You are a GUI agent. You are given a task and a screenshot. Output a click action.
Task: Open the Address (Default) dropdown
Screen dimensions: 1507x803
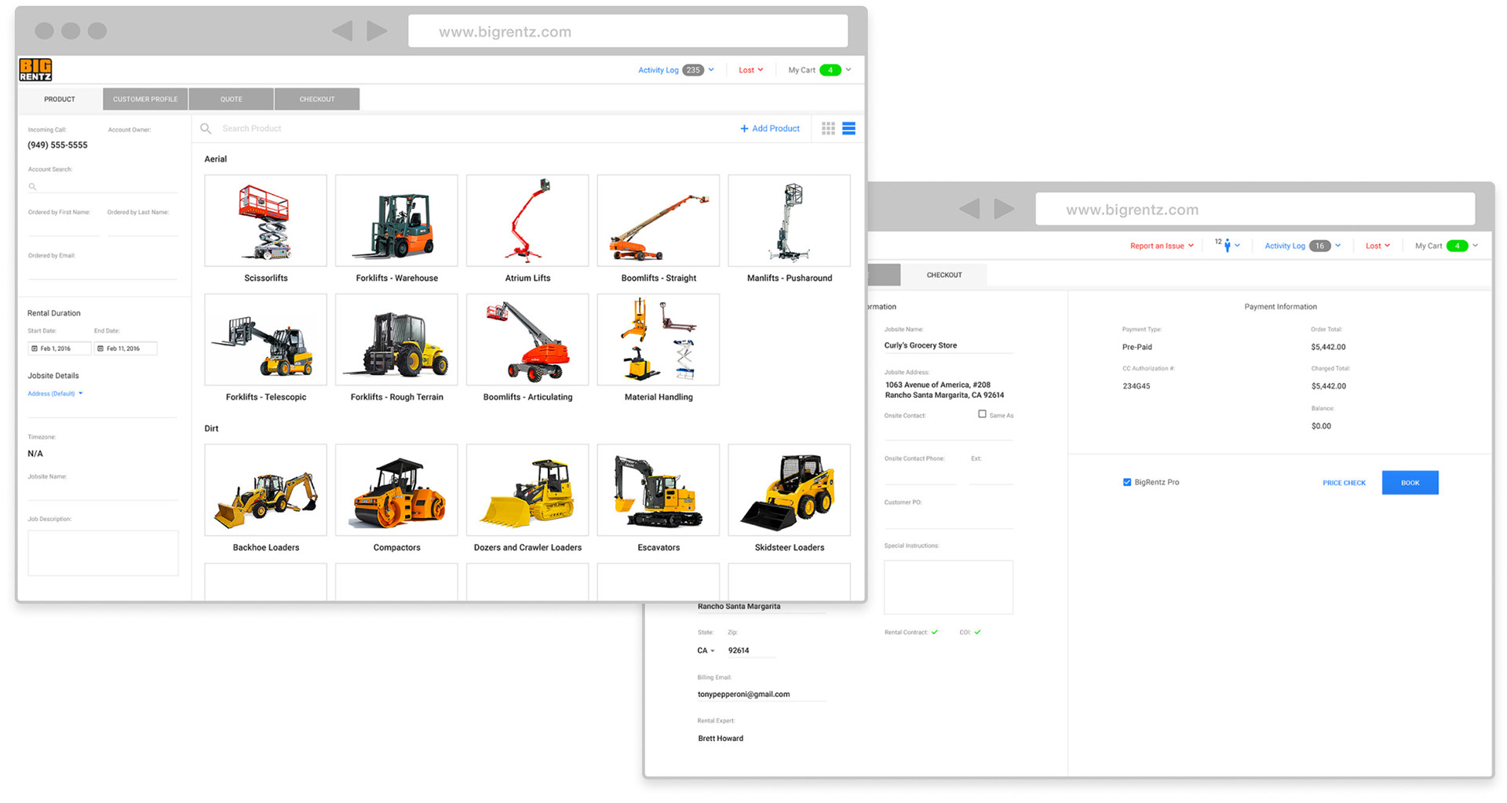55,393
